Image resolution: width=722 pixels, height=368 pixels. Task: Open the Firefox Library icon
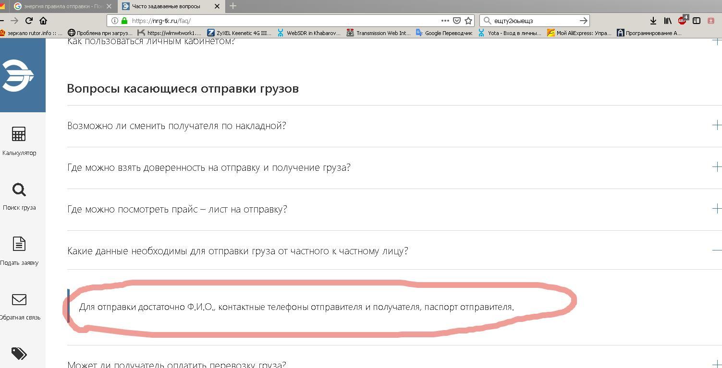pos(667,20)
